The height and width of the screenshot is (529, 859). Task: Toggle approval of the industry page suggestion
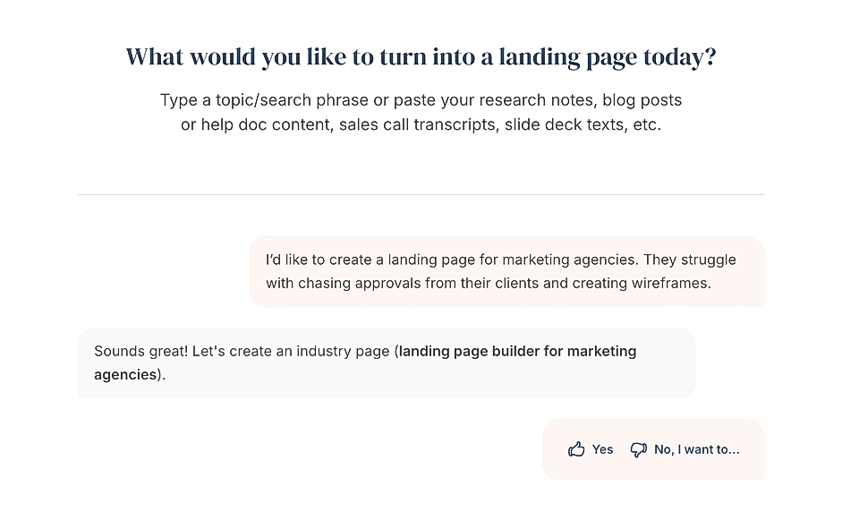(x=591, y=448)
